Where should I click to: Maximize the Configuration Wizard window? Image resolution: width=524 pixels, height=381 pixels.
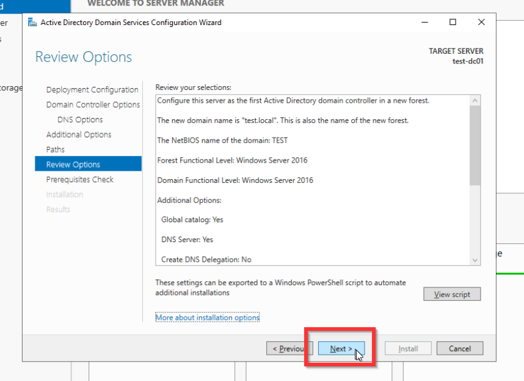453,22
